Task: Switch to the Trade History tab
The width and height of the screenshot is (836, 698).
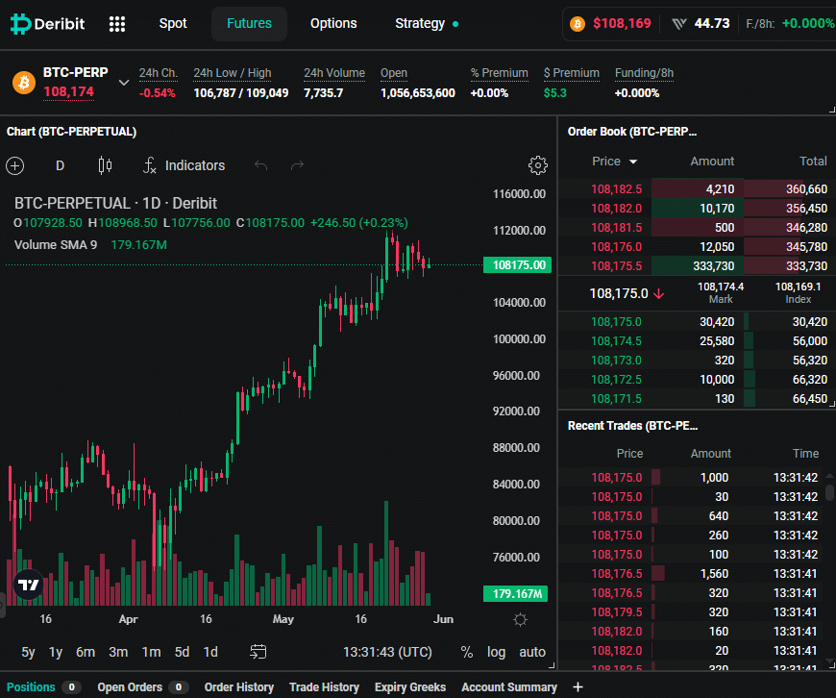Action: click(324, 686)
